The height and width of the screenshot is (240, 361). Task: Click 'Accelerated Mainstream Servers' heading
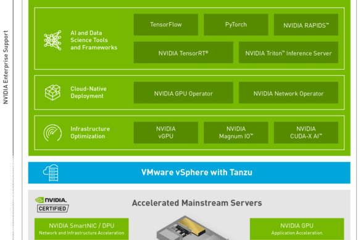[x=197, y=203]
